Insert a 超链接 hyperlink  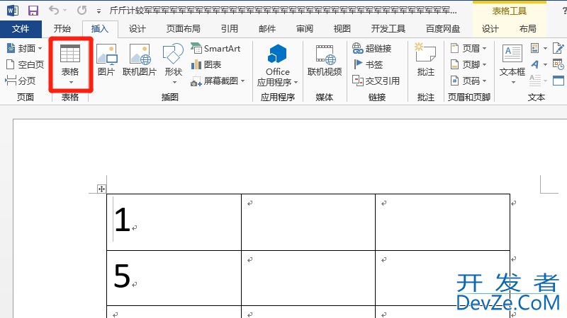[x=371, y=48]
